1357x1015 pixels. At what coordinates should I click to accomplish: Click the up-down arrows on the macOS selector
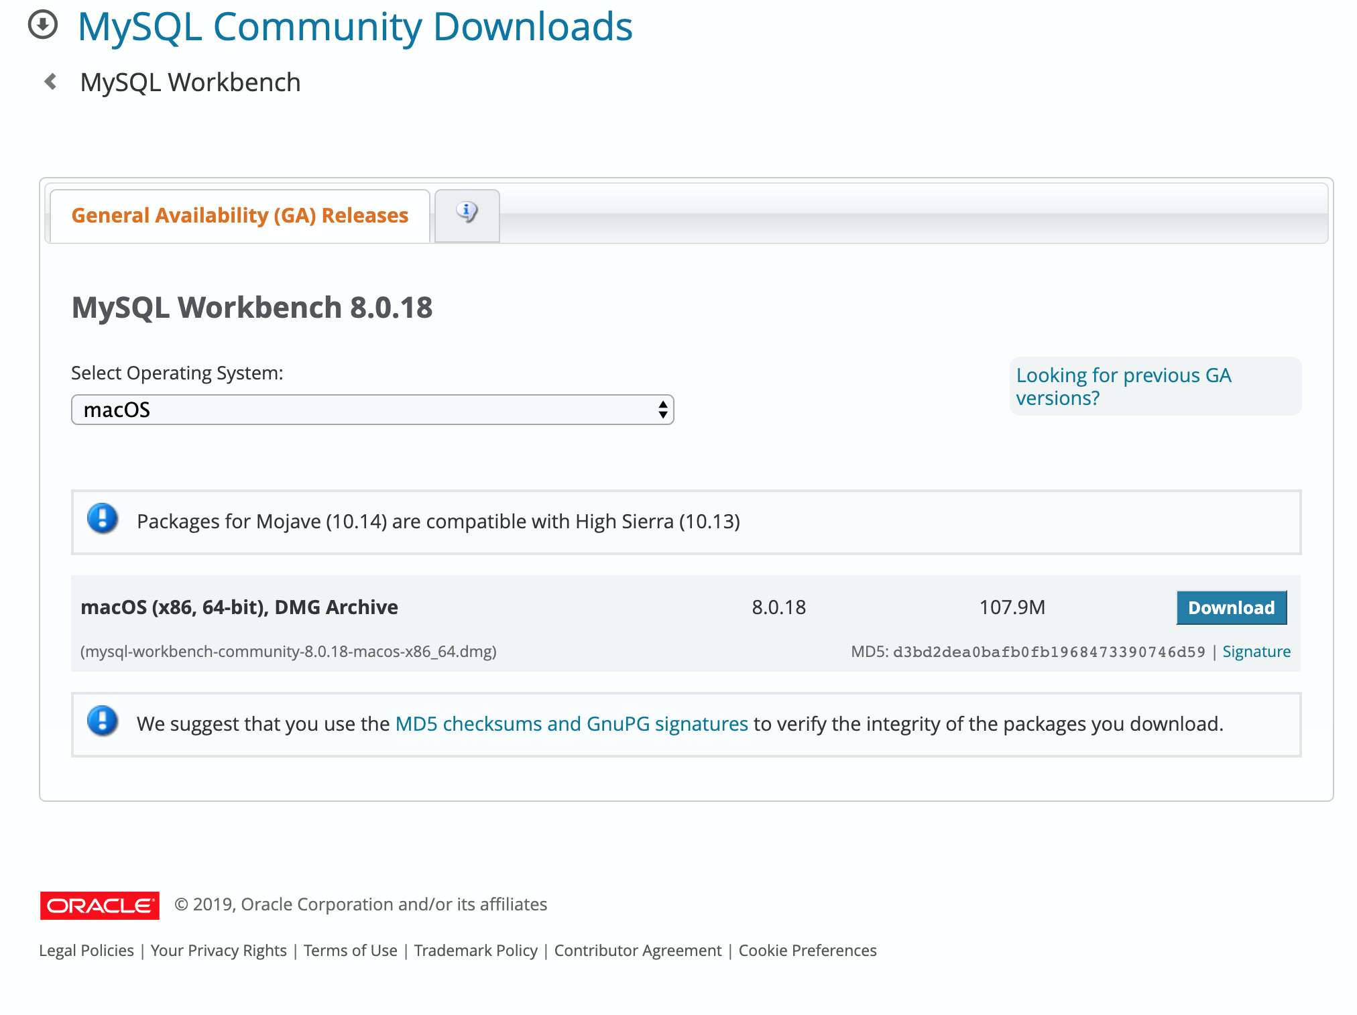662,410
